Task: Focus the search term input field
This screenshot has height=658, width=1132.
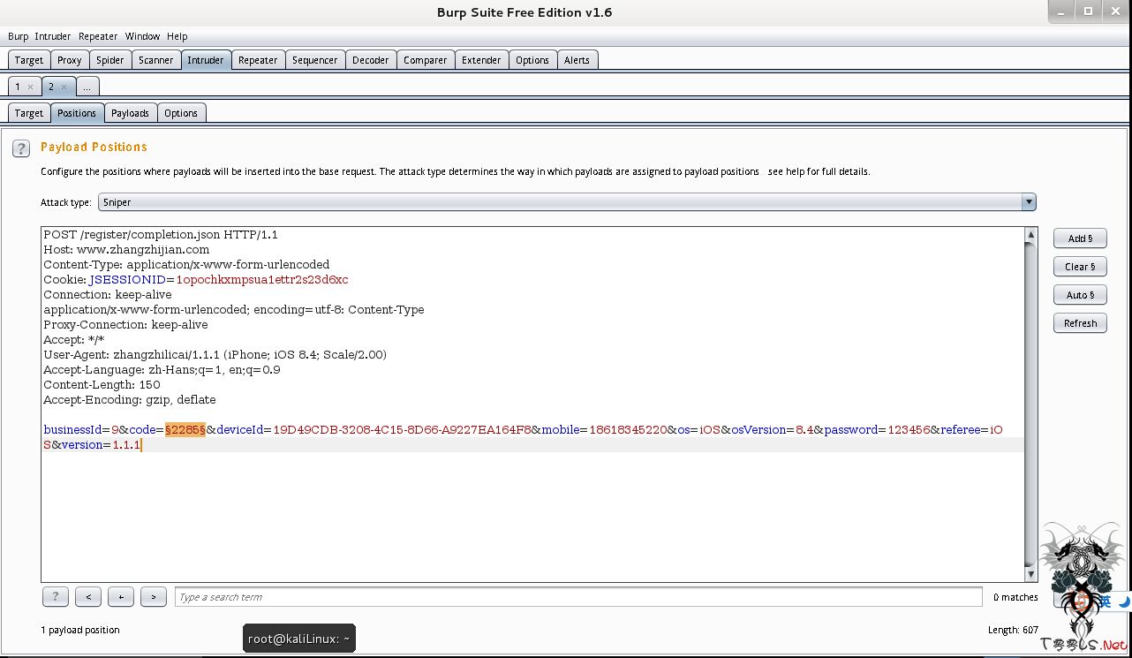Action: [x=577, y=597]
